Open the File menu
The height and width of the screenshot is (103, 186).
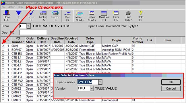[4, 7]
